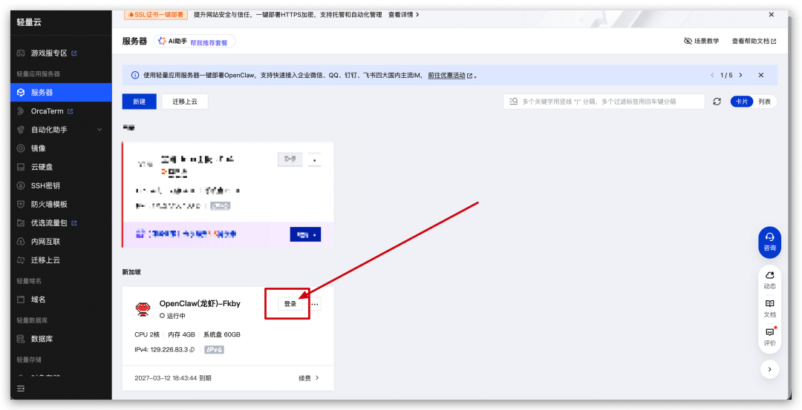Image resolution: width=802 pixels, height=410 pixels.
Task: Click the CPU 2核 spec text
Action: [x=147, y=334]
